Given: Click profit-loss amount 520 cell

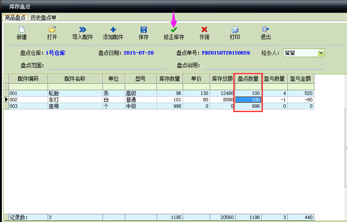Looking at the screenshot, I should pyautogui.click(x=301, y=93).
